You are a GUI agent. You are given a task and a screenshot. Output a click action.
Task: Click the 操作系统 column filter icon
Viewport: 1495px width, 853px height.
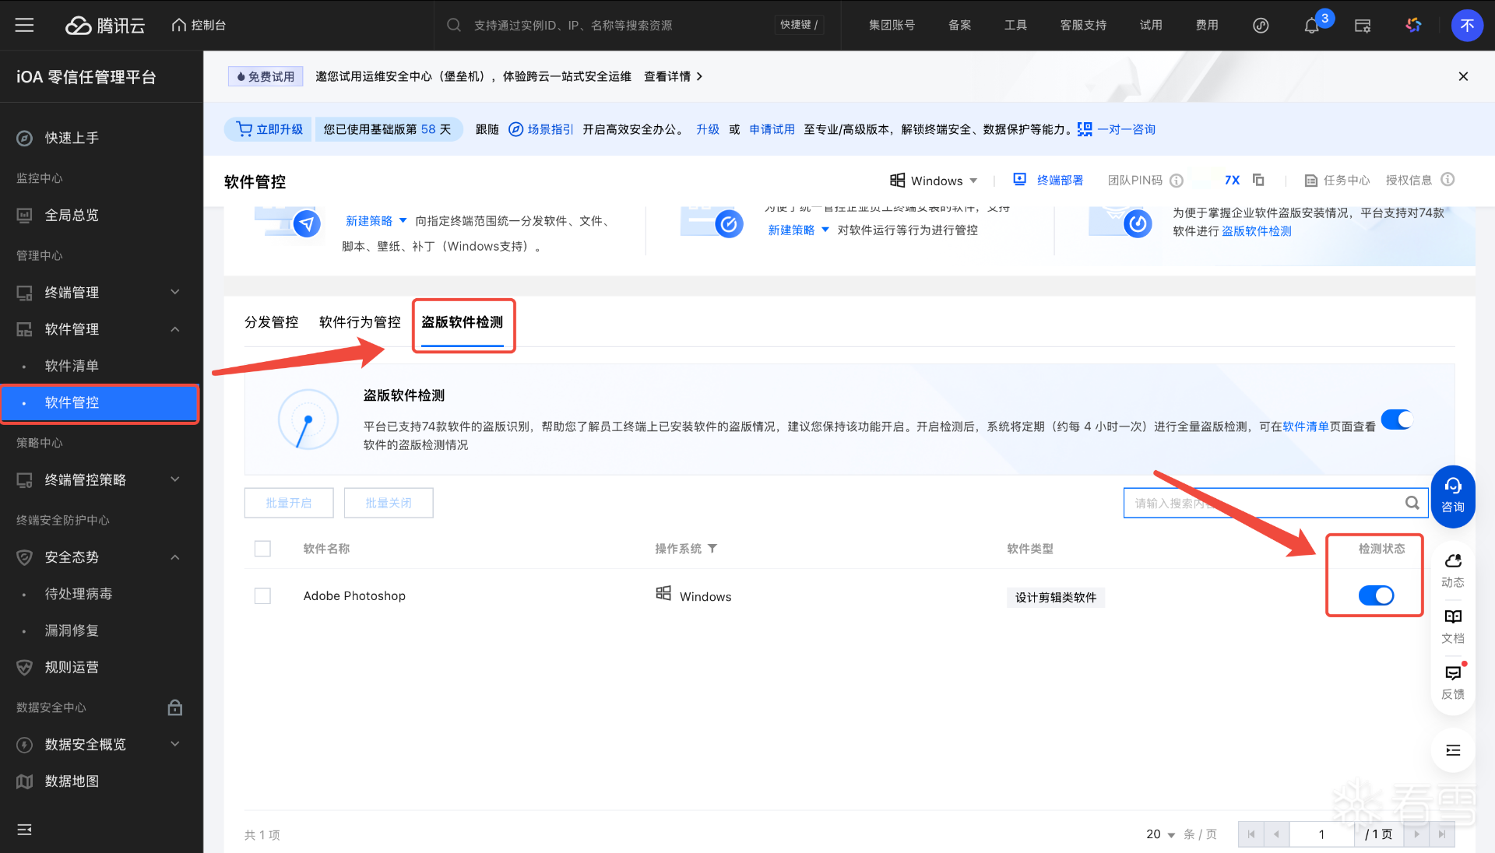pyautogui.click(x=712, y=549)
